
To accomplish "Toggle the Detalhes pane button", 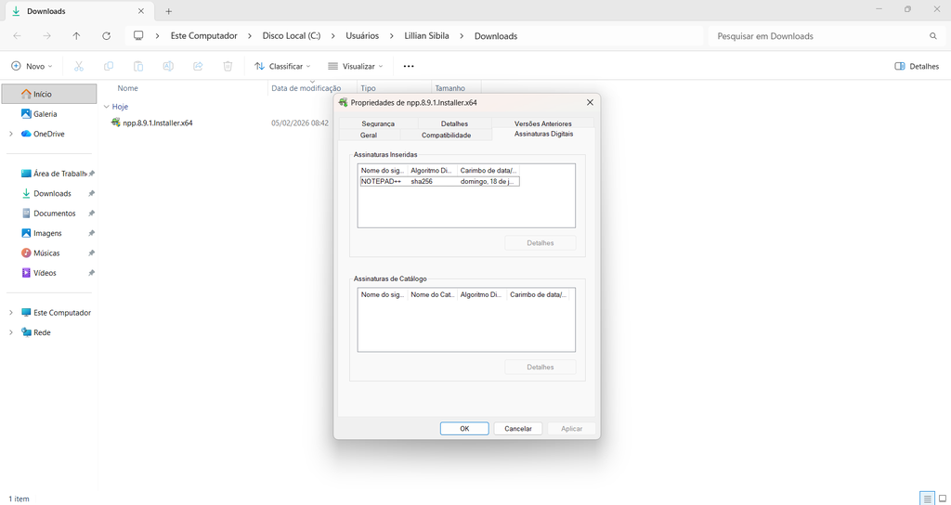I will point(917,66).
